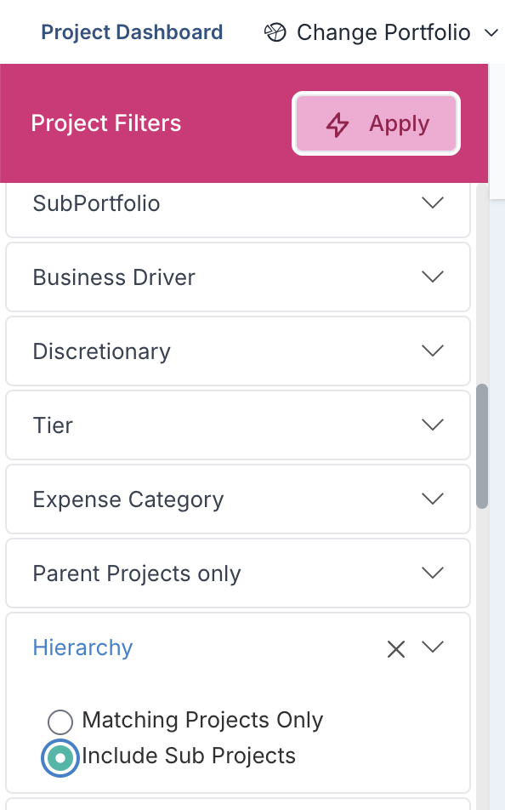This screenshot has height=810, width=505.
Task: Select the Matching Projects Only radio button
Action: 60,722
